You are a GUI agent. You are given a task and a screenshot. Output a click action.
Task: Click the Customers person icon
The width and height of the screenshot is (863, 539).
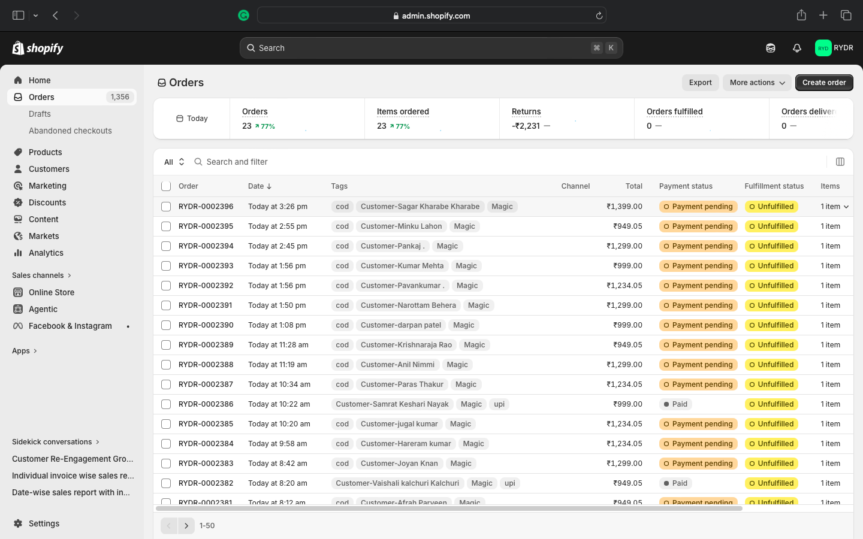click(18, 169)
